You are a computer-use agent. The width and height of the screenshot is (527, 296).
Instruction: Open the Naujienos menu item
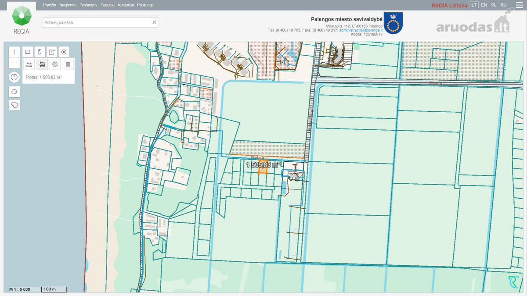[x=68, y=5]
